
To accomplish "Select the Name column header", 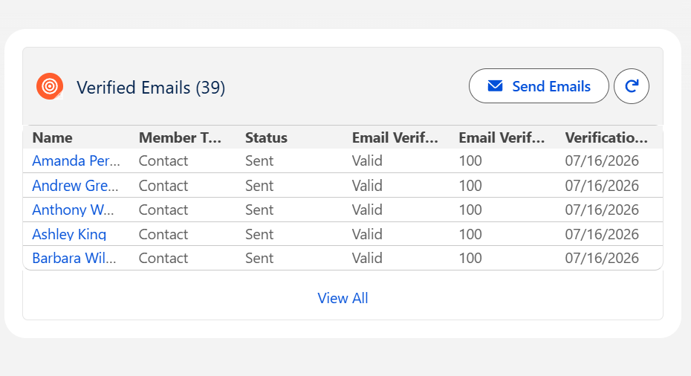I will click(52, 138).
